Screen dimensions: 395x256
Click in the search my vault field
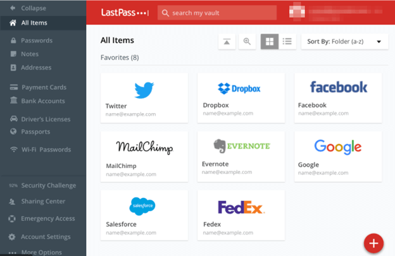click(217, 13)
